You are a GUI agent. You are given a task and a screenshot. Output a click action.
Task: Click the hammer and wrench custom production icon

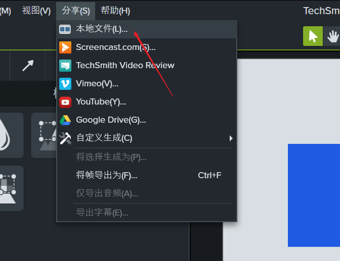point(65,138)
